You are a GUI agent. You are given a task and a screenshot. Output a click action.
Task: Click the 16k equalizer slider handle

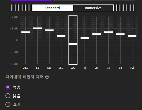[x=132, y=36]
